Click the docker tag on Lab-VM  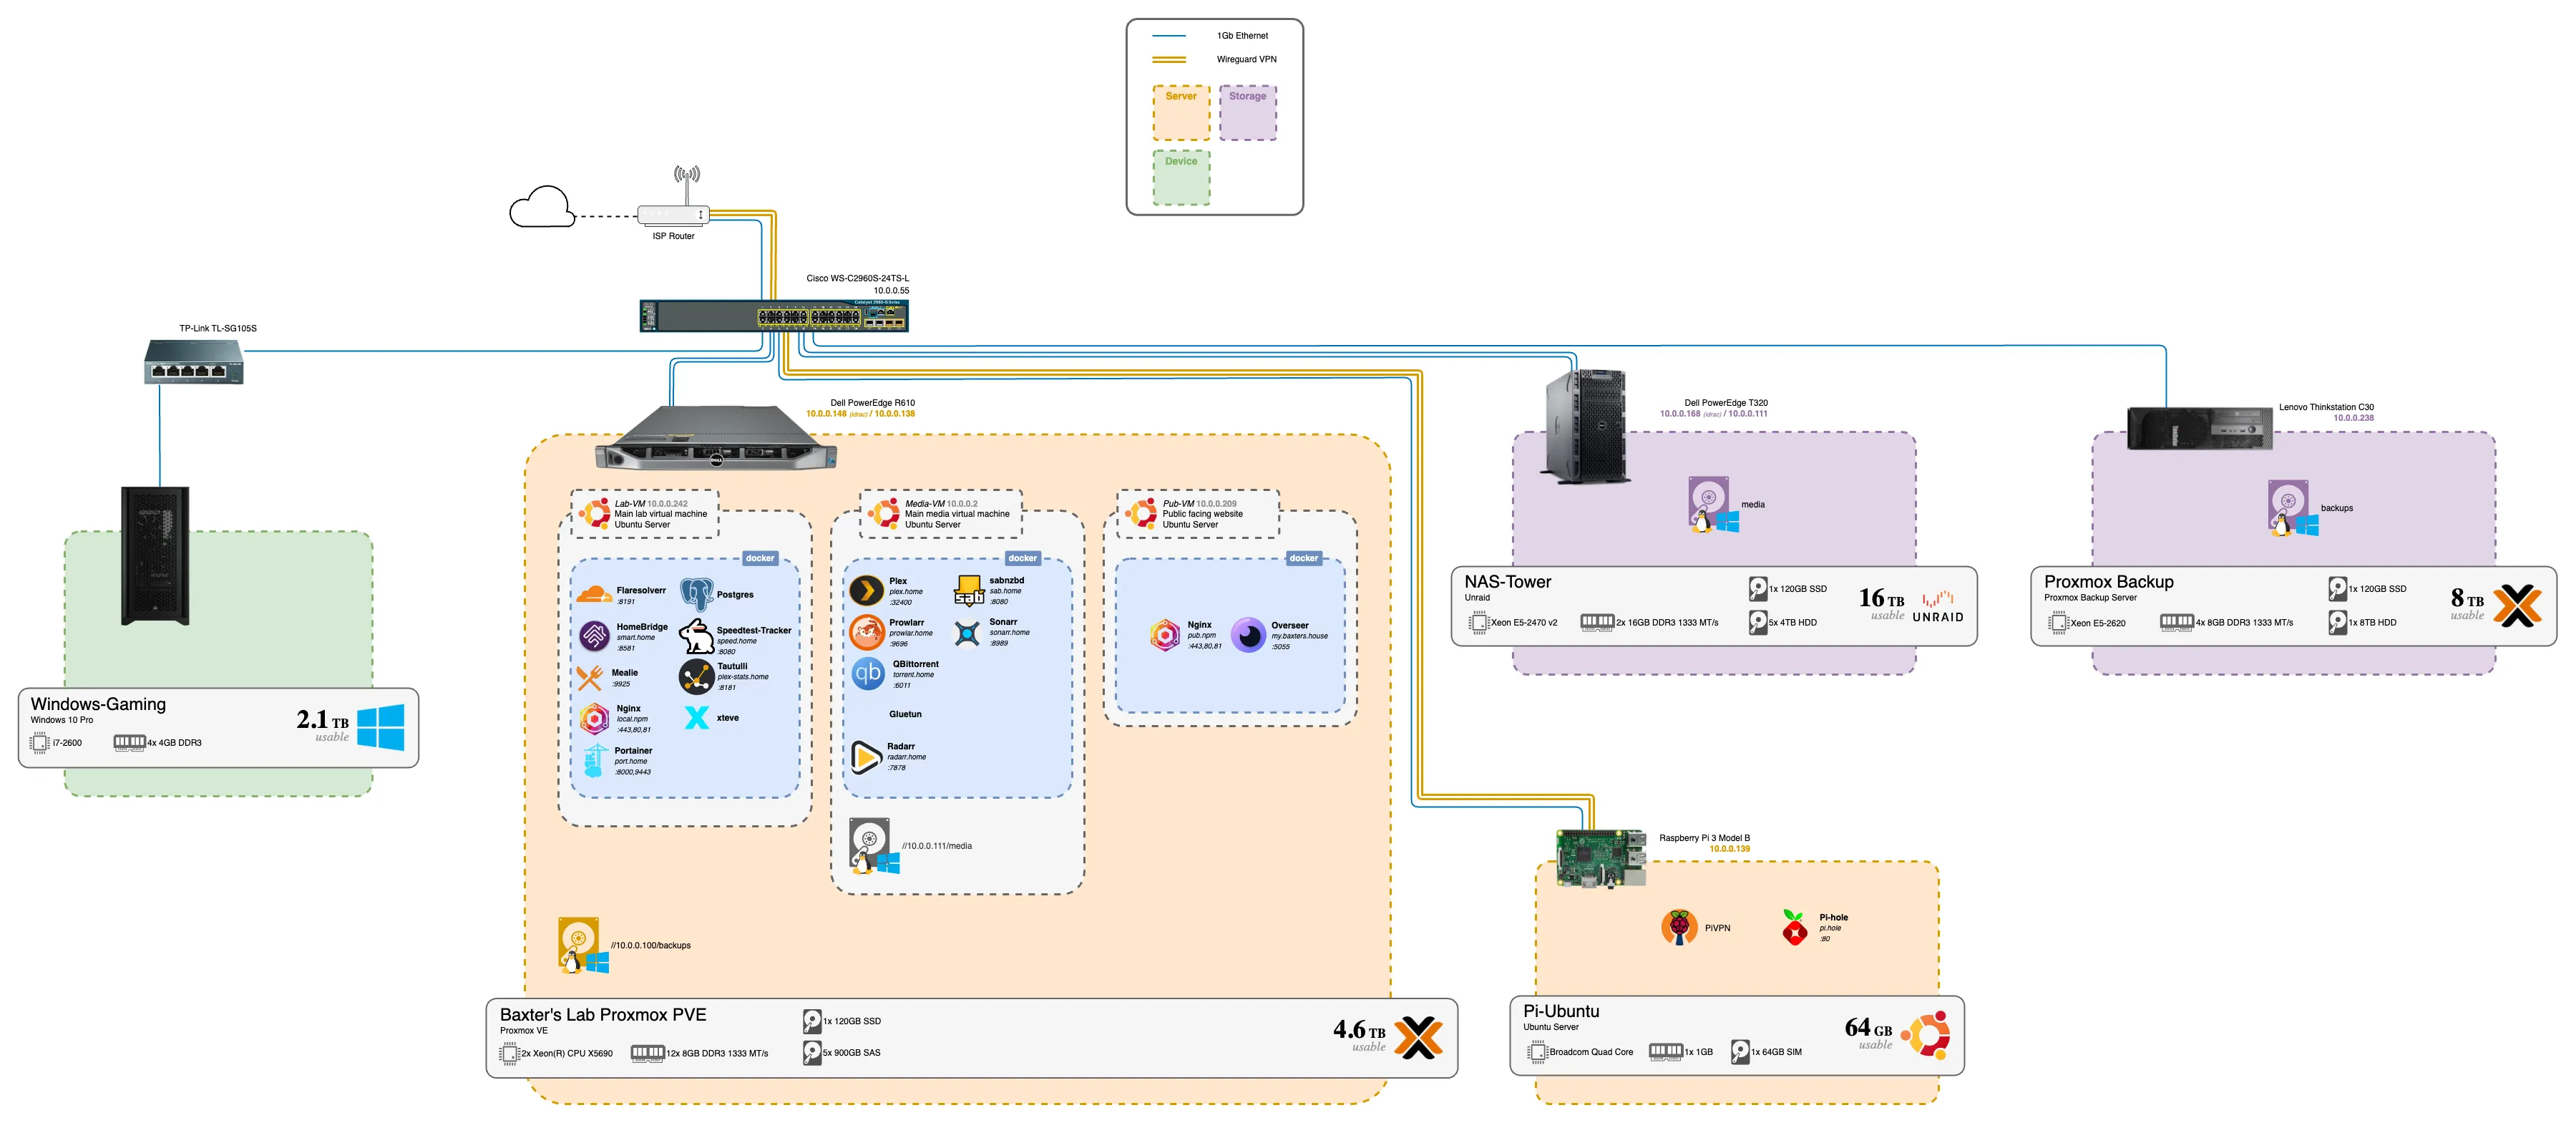coord(759,558)
